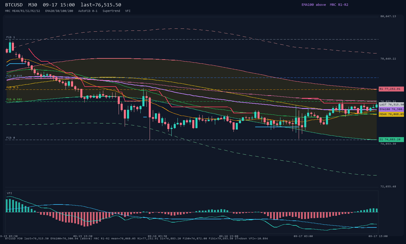Screen dimensions: 406x244
Task: Click the yellow MEAN 76,068.05 price tag
Action: 391,114
